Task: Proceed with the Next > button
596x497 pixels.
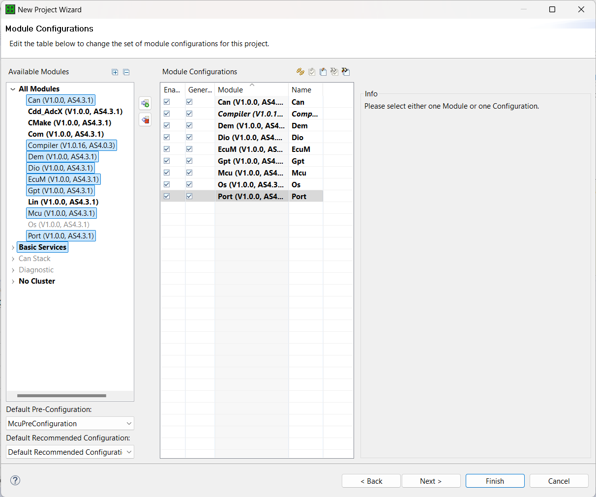Action: pos(431,481)
